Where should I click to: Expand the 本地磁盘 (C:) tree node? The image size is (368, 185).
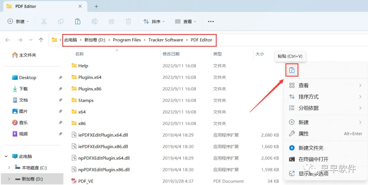tap(9, 168)
